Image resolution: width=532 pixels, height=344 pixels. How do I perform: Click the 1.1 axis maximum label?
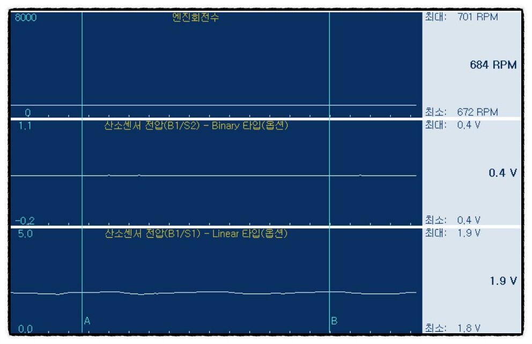pyautogui.click(x=25, y=126)
